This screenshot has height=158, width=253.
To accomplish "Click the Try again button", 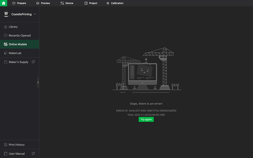I will click(x=146, y=119).
